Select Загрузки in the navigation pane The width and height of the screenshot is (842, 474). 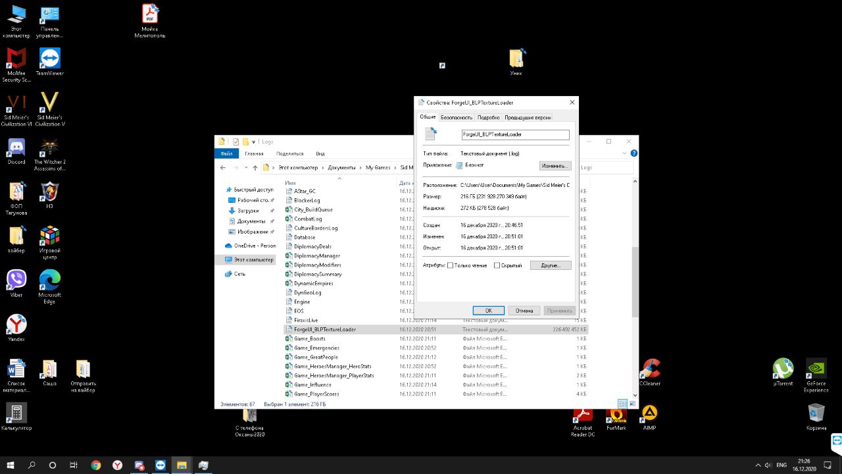[249, 211]
